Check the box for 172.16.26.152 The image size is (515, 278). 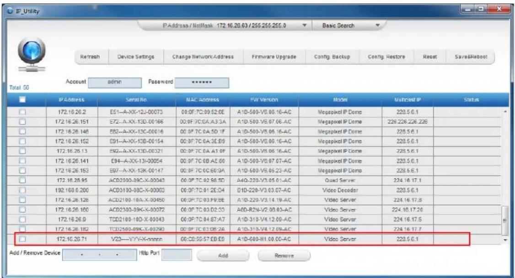pyautogui.click(x=22, y=142)
